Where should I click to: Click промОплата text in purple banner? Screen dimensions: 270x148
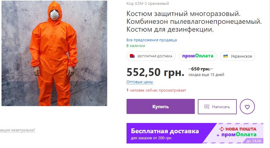pos(239,135)
